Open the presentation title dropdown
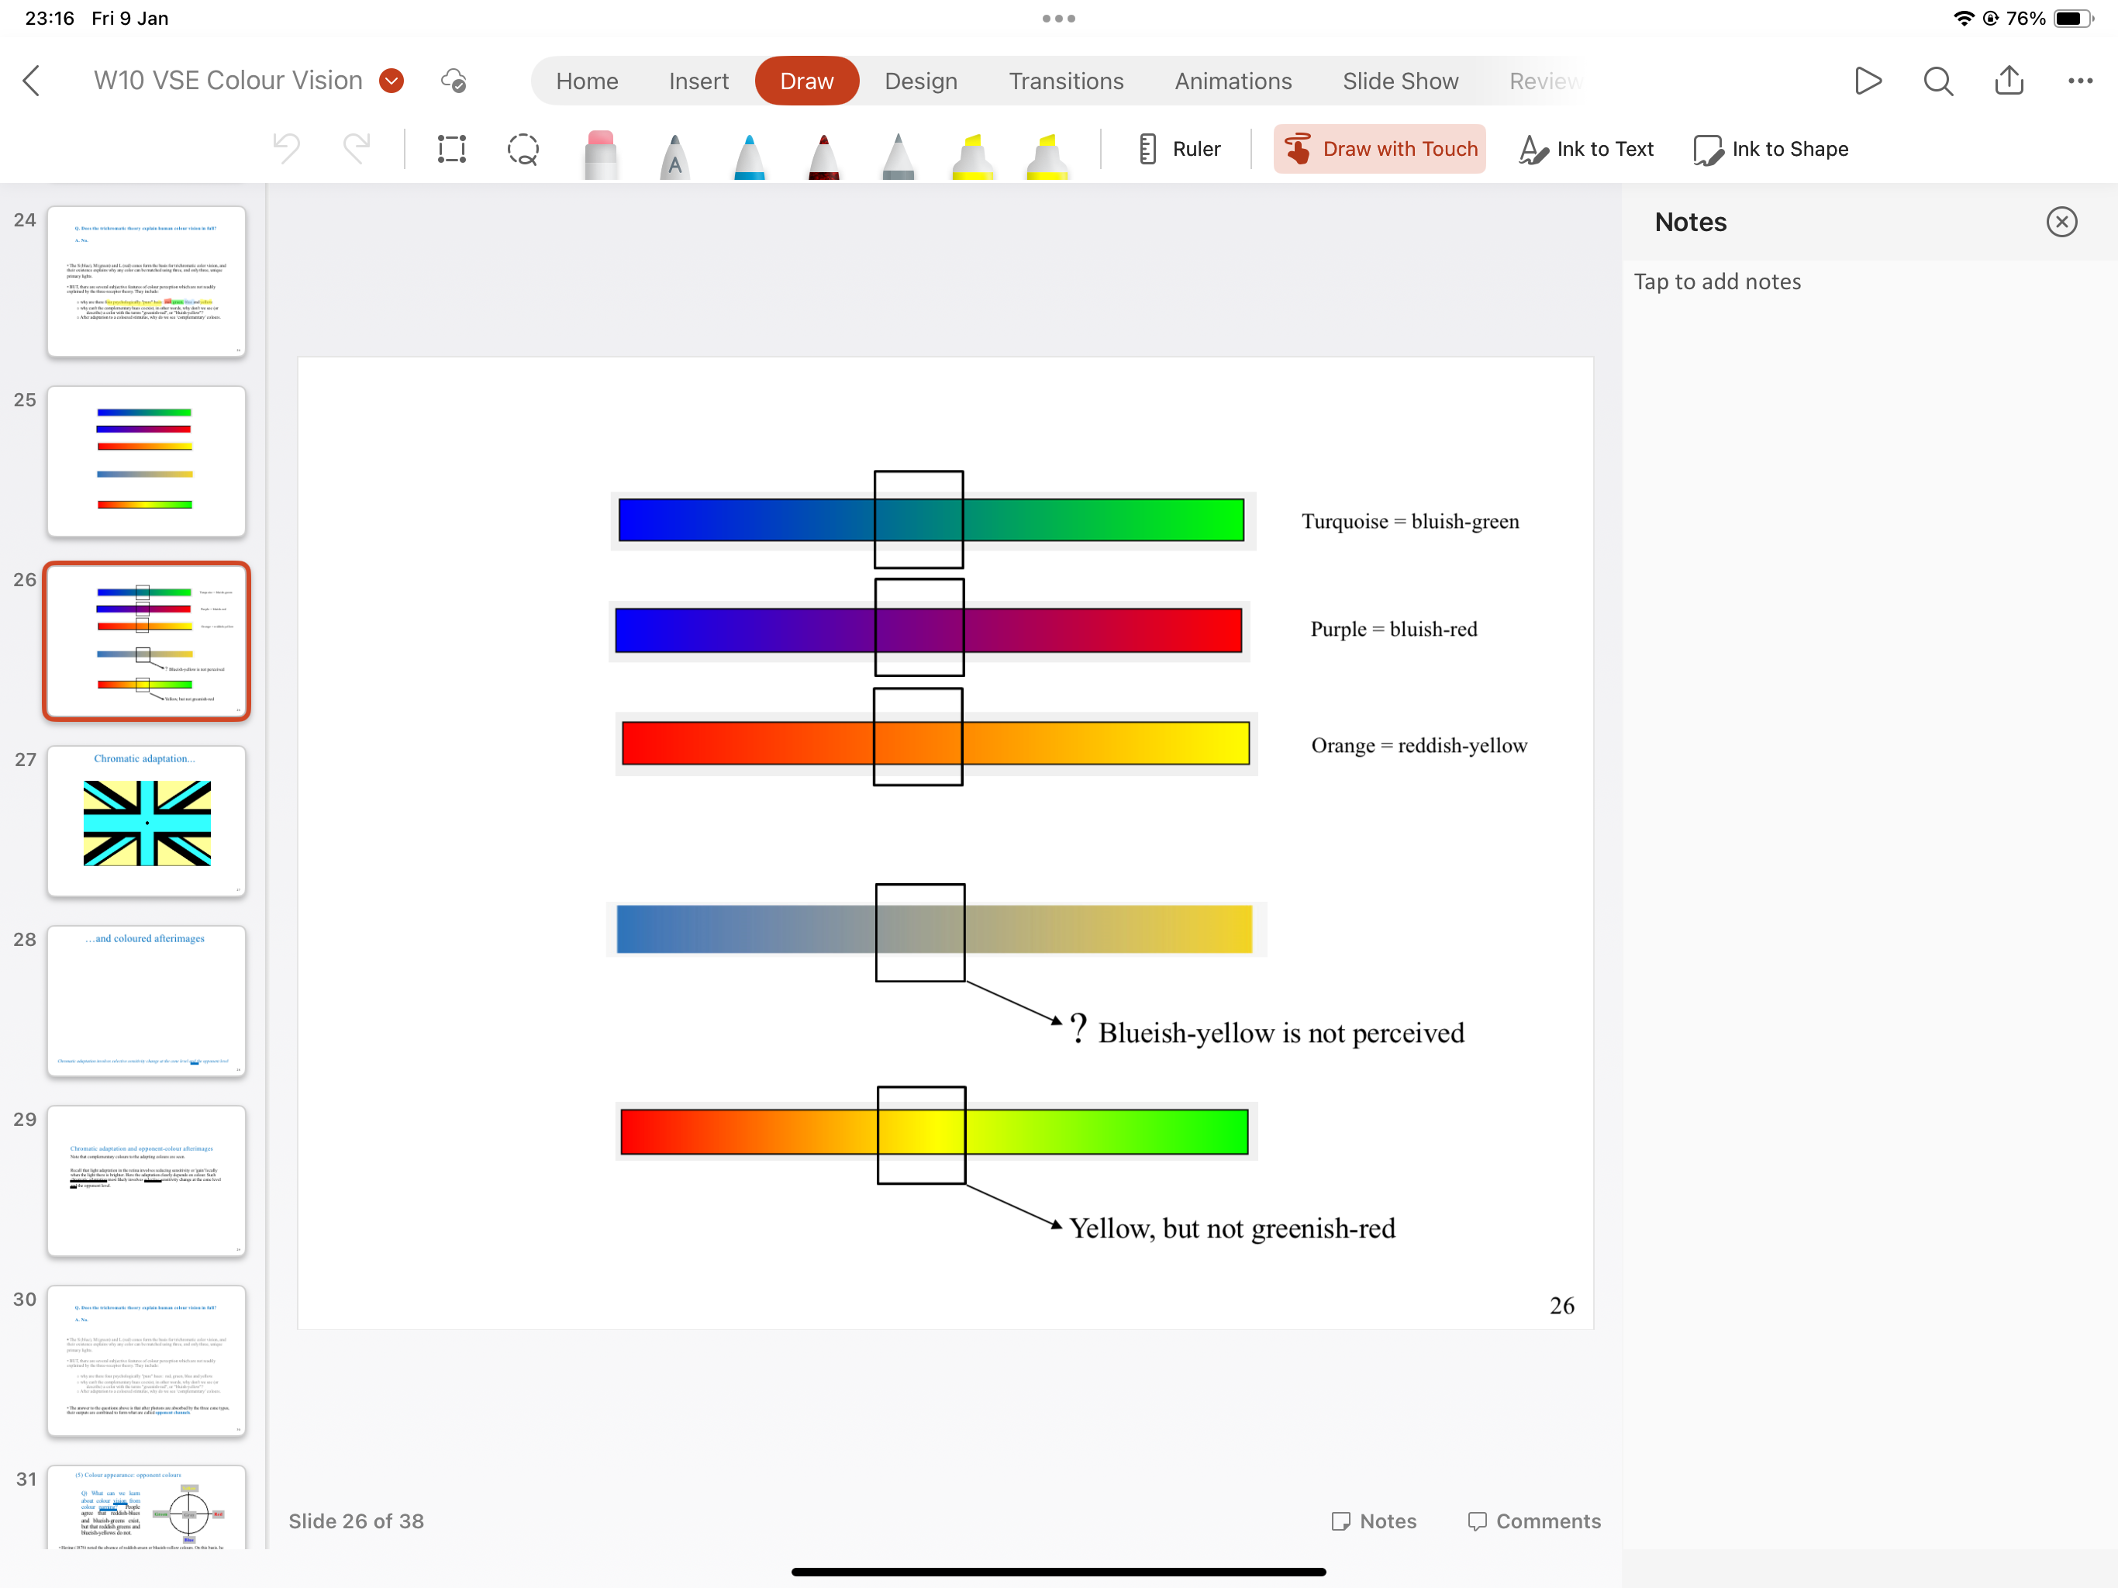 pos(391,81)
